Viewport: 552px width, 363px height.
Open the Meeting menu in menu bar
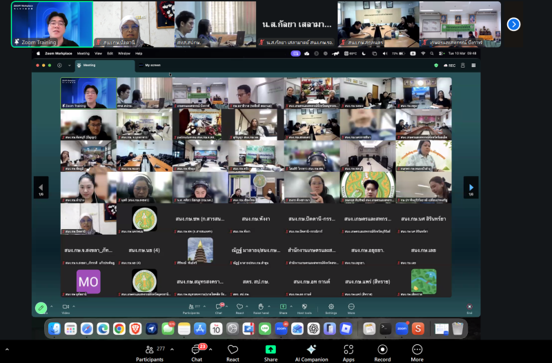[83, 53]
